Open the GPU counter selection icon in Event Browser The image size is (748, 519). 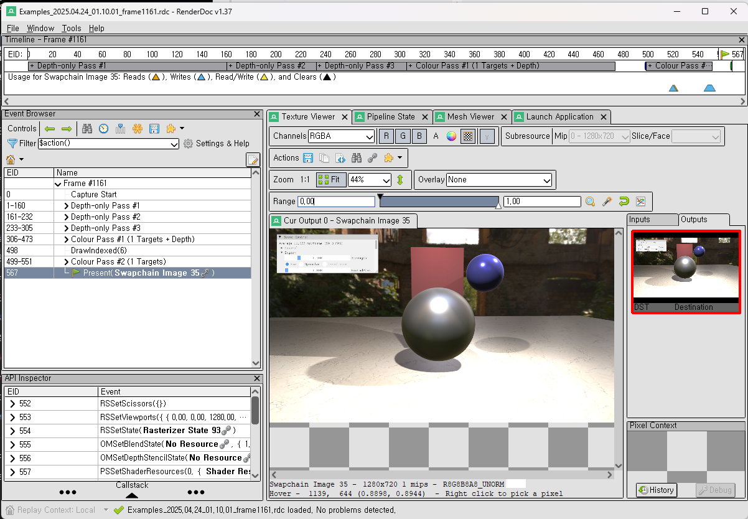pos(121,129)
